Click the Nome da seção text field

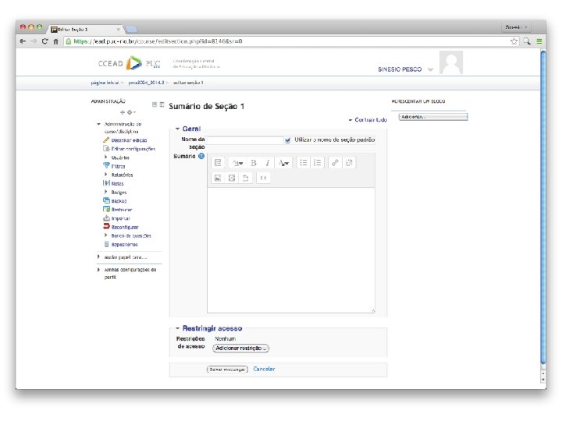tap(246, 140)
